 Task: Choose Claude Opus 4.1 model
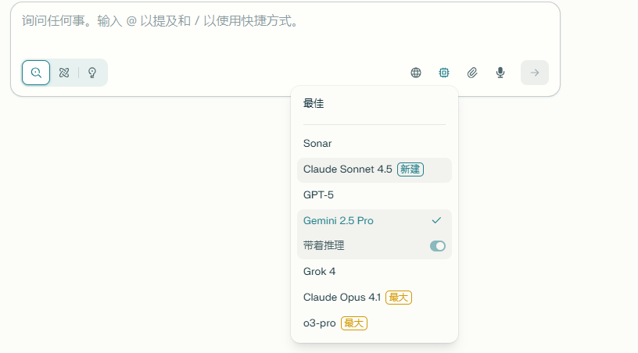coord(375,298)
